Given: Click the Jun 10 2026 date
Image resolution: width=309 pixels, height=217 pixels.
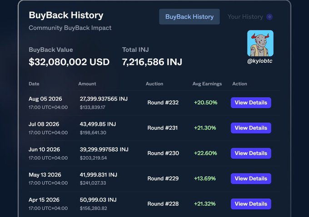Looking at the screenshot, I should click(45, 149).
